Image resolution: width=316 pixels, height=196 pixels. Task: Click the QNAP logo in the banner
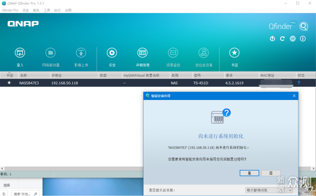click(23, 24)
